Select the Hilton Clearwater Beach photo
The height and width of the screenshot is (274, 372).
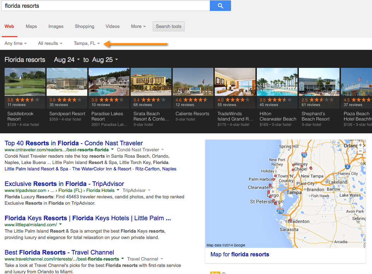(x=277, y=82)
